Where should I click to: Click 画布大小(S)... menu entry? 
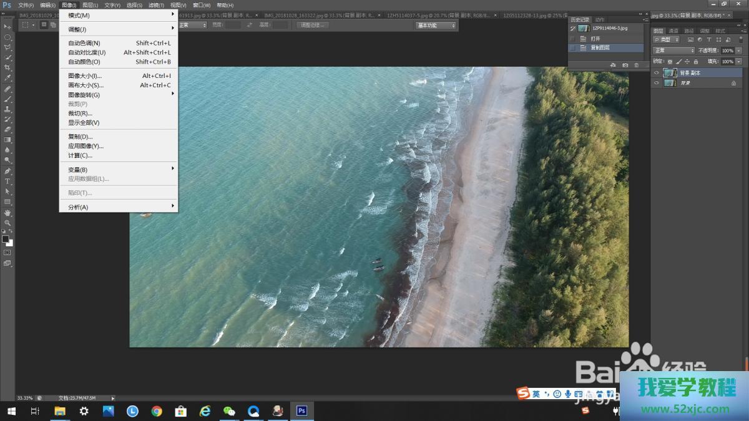point(86,85)
